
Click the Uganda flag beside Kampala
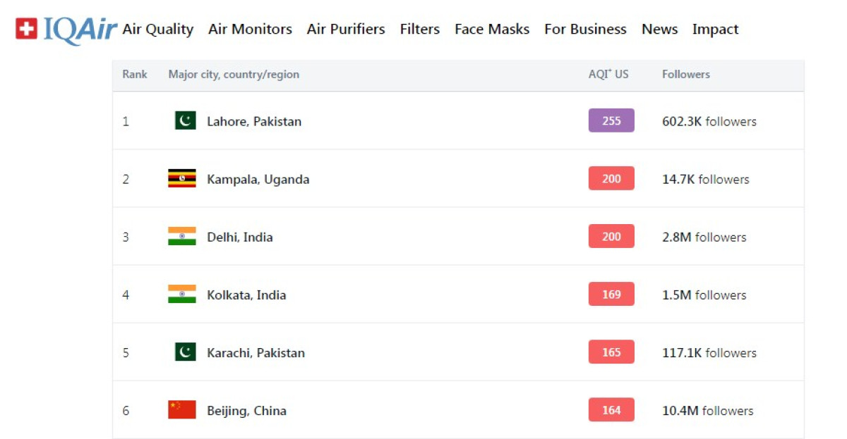(x=182, y=179)
